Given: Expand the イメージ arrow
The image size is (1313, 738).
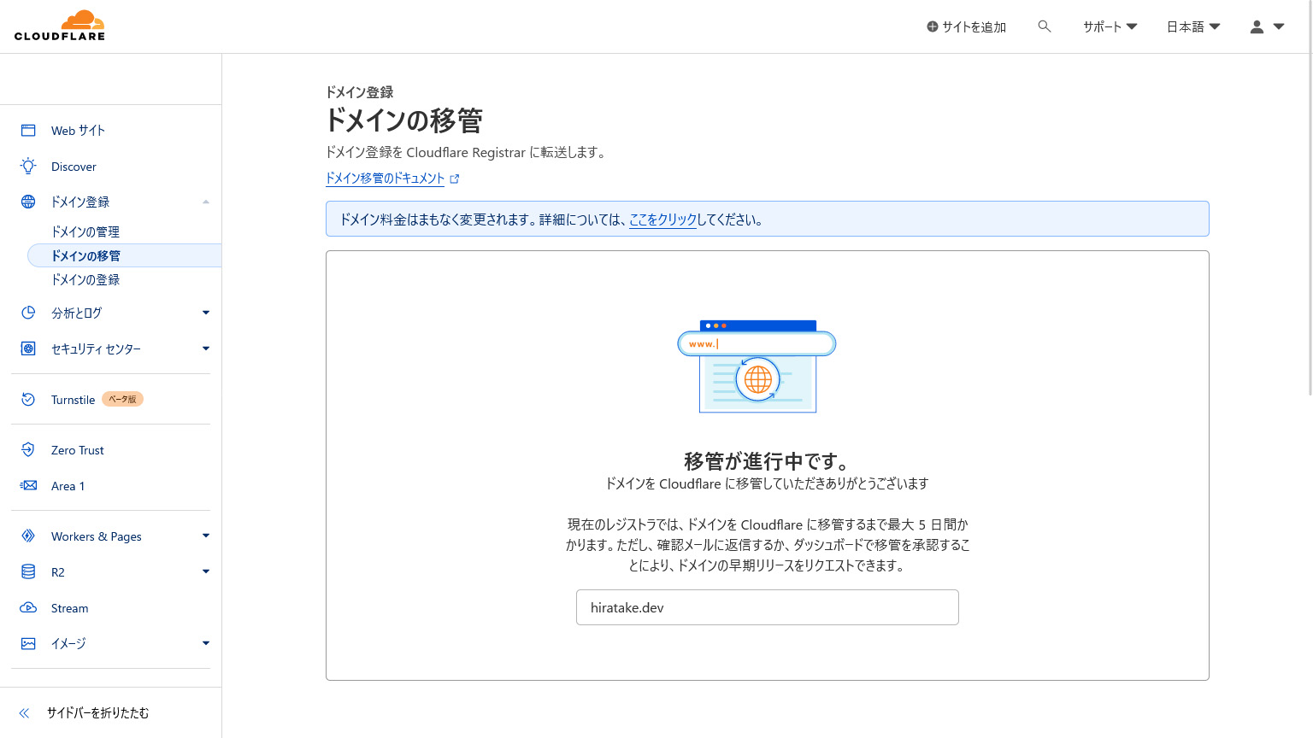Looking at the screenshot, I should (x=206, y=643).
